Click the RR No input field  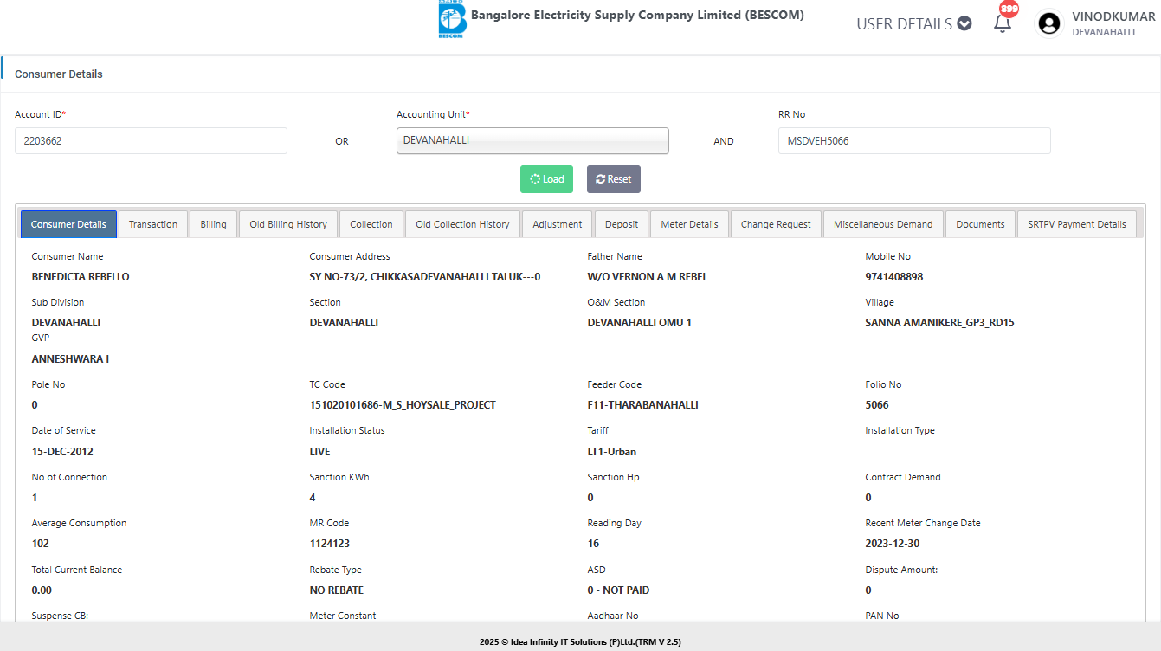pos(913,141)
